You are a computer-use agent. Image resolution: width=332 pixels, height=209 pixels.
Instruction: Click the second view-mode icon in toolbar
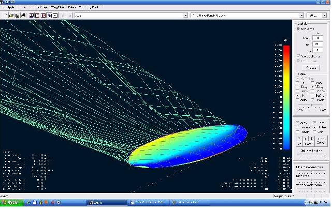pos(38,16)
